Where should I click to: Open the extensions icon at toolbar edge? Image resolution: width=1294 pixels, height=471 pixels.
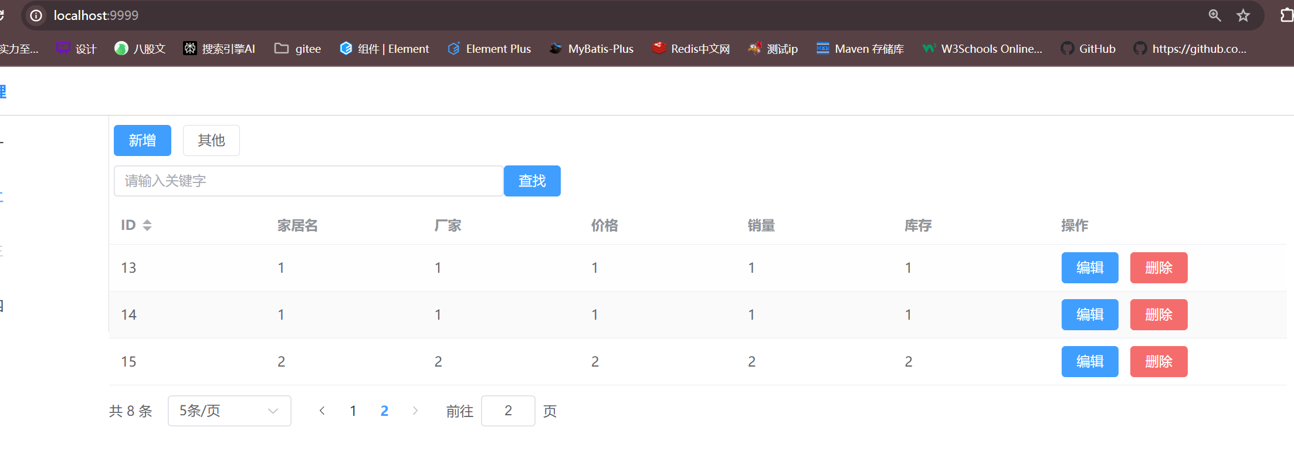1286,15
